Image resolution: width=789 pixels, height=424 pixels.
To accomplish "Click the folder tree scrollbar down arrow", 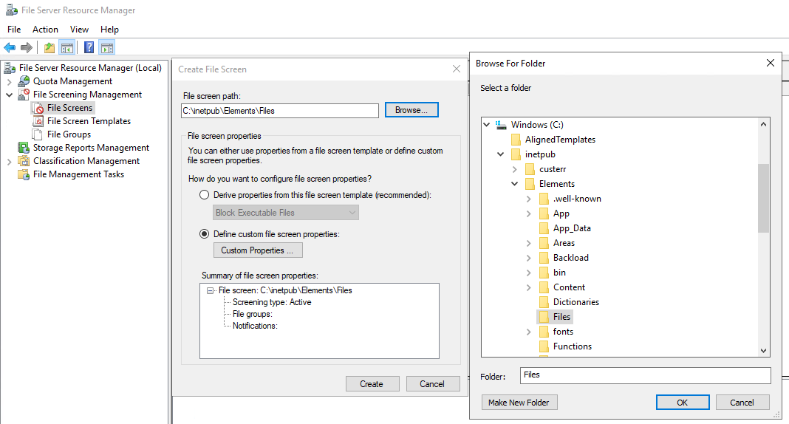I will click(763, 351).
